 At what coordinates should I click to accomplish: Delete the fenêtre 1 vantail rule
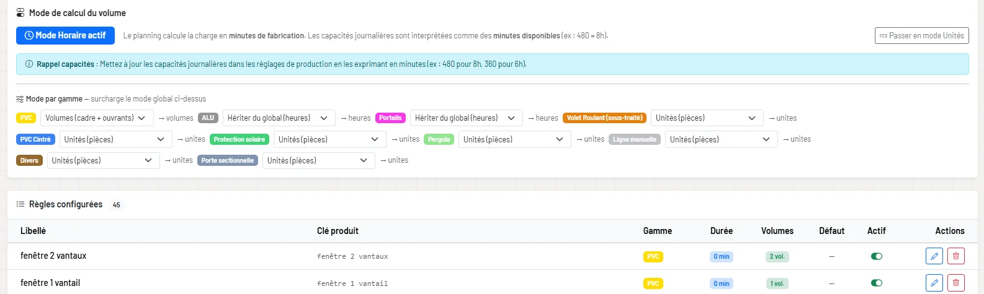pos(956,283)
